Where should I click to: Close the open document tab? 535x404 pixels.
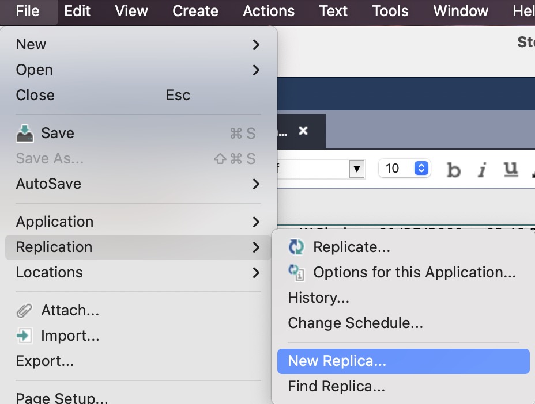[x=304, y=131]
